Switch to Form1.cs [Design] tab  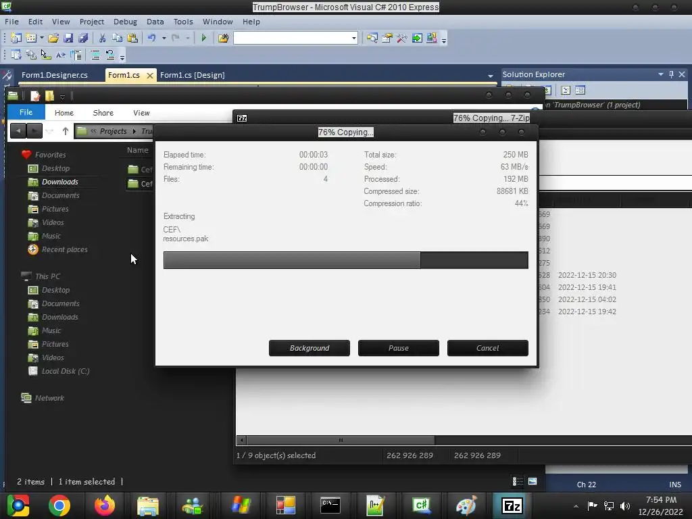[x=193, y=75]
